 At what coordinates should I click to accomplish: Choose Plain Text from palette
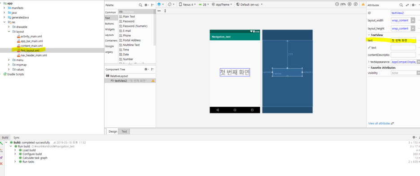tap(129, 17)
